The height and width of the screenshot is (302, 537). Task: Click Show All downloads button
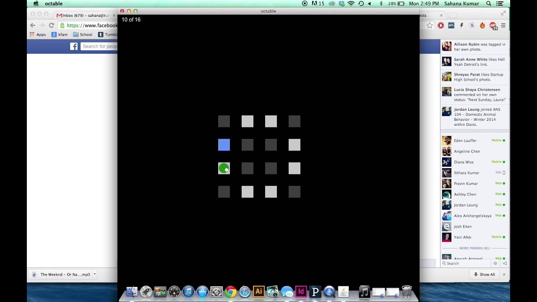point(484,274)
